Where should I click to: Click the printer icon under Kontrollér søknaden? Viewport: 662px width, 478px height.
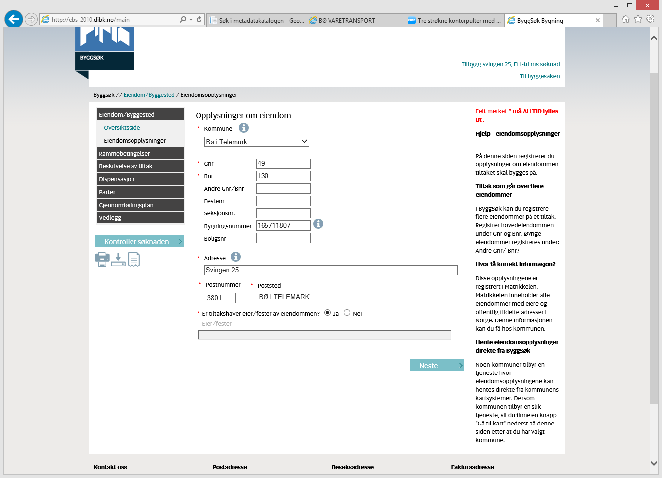(x=102, y=260)
